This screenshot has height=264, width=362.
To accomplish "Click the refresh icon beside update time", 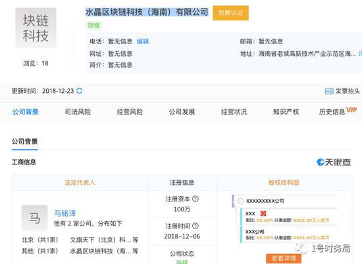I will (x=79, y=91).
